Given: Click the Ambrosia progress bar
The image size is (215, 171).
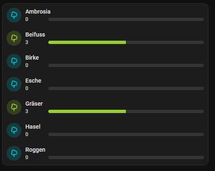Looking at the screenshot, I should pyautogui.click(x=126, y=19).
